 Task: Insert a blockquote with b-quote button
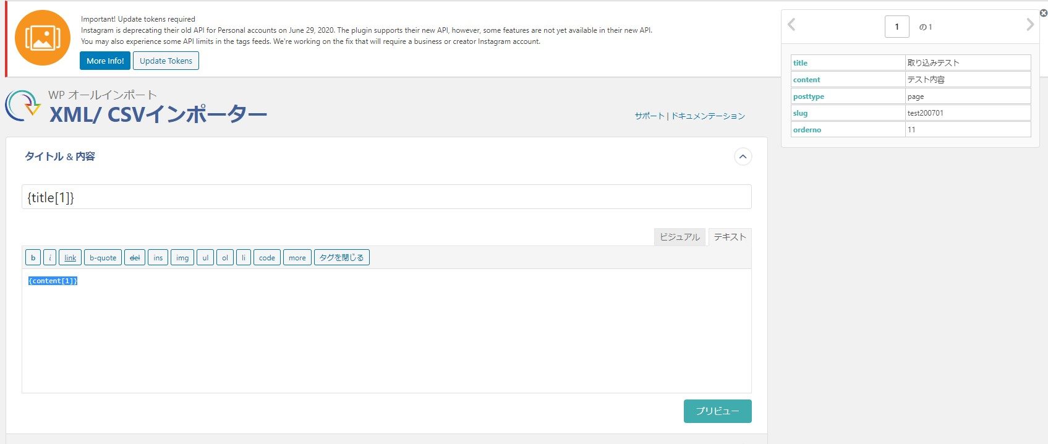coord(103,257)
